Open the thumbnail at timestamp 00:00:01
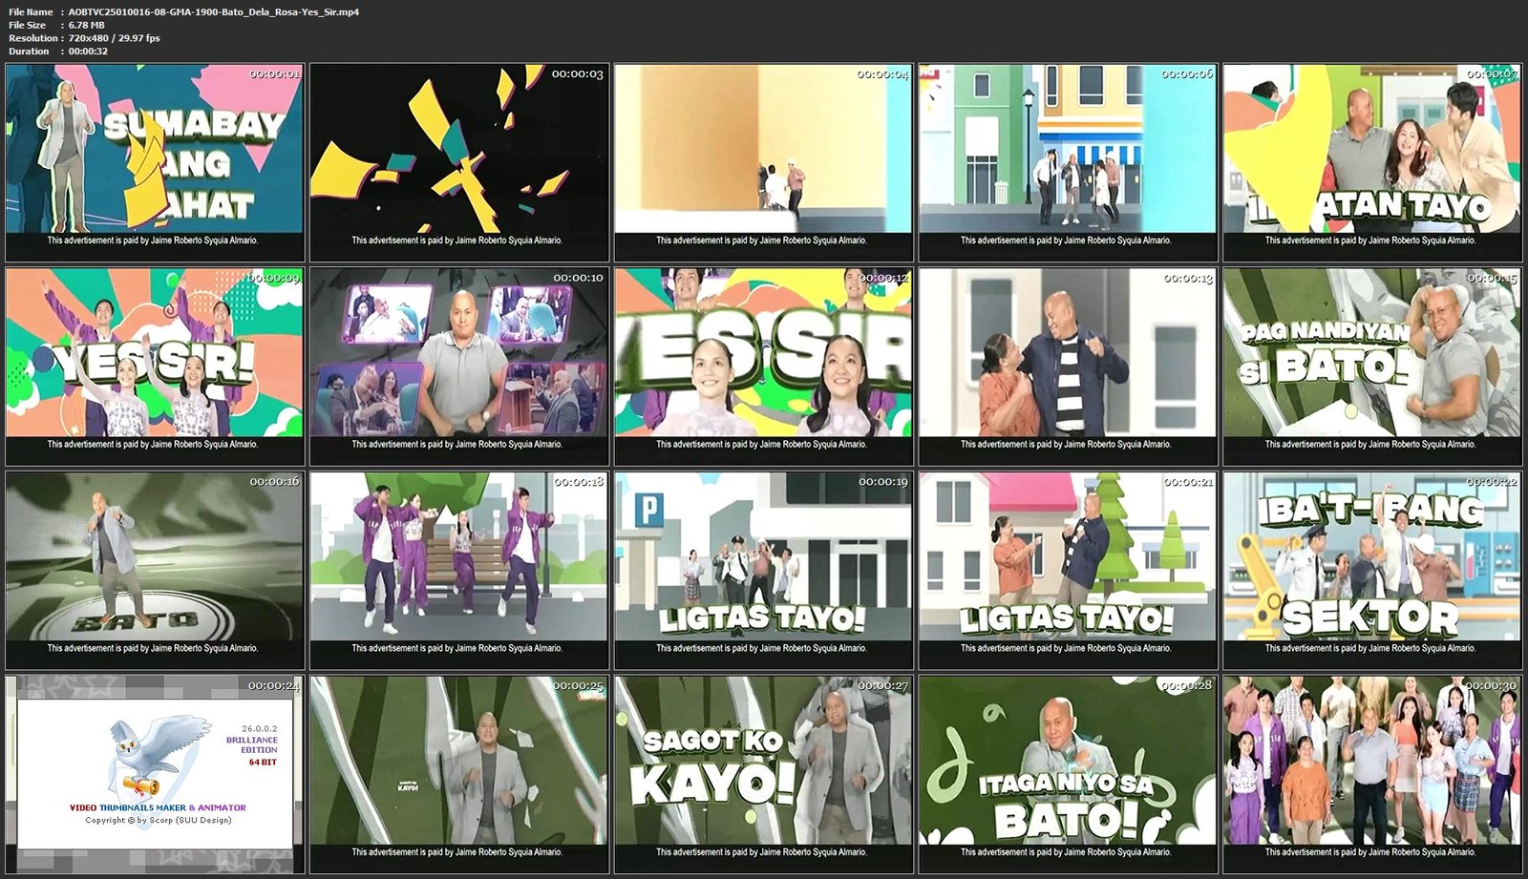Screen dimensions: 1528x879 155,162
